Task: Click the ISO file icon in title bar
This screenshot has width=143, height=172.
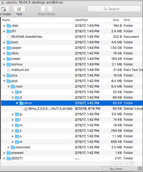Action: coord(3,3)
